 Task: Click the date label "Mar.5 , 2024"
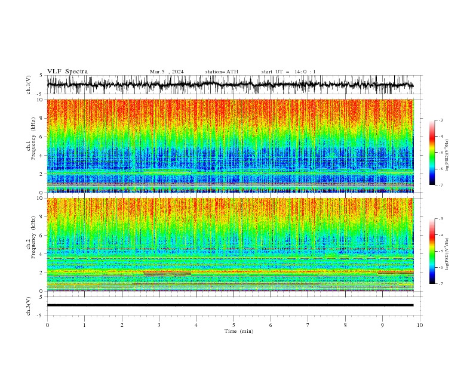point(167,72)
